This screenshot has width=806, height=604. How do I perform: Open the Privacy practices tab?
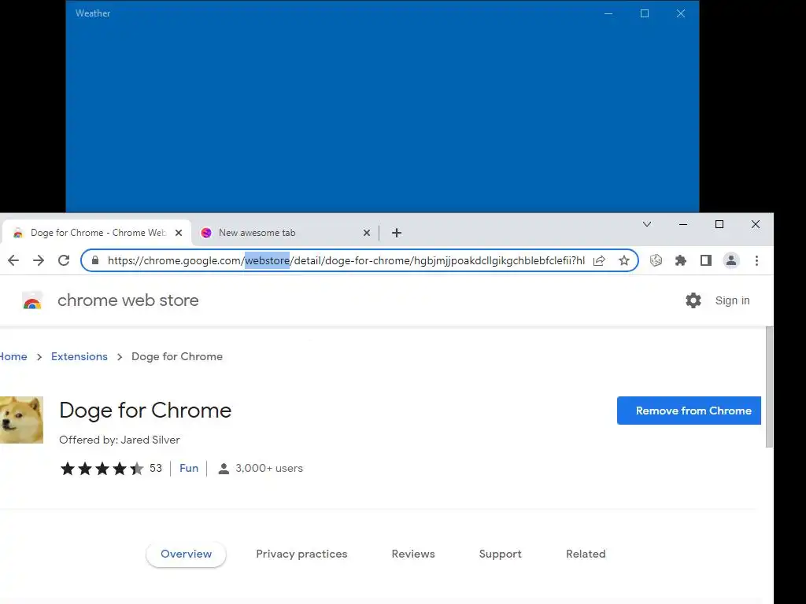click(x=301, y=554)
